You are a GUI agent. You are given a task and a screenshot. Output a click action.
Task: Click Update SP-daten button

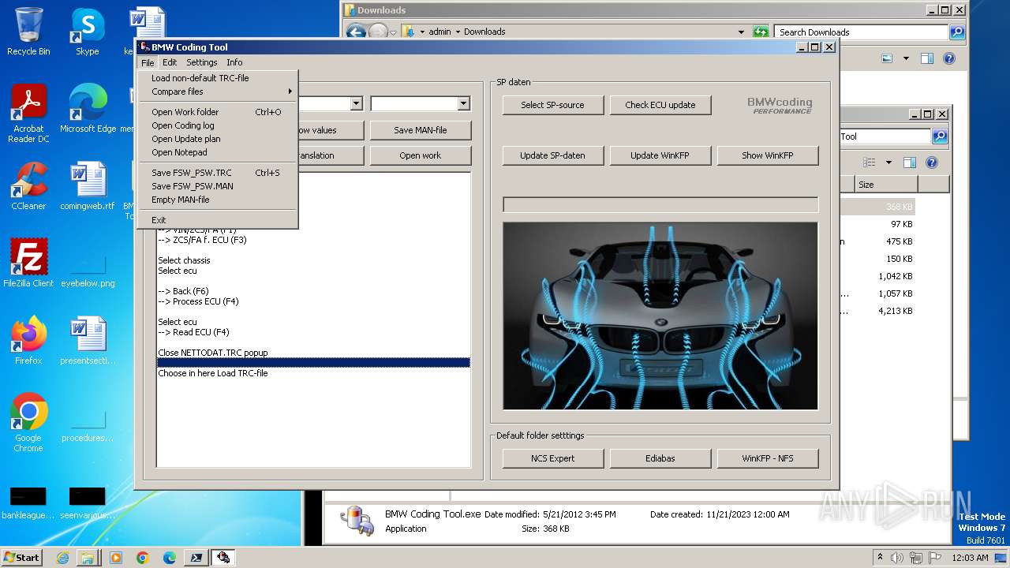(553, 155)
